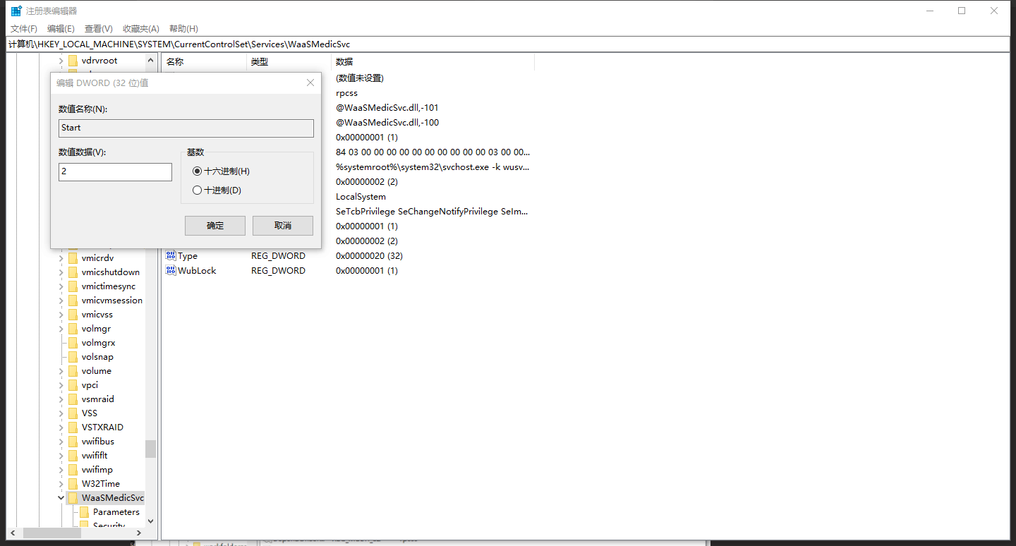Click the vwifibus folder icon
The image size is (1016, 546).
click(x=73, y=442)
